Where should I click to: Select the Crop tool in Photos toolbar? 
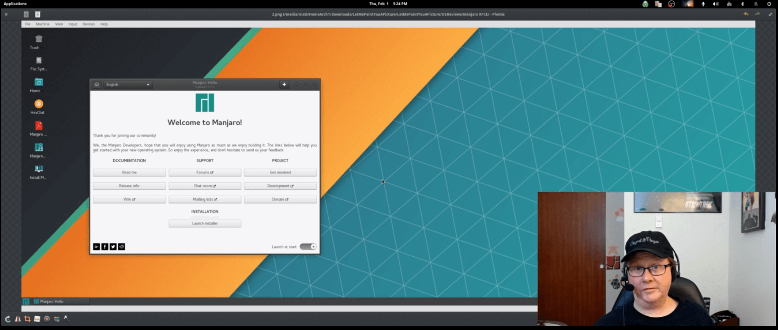pyautogui.click(x=27, y=319)
